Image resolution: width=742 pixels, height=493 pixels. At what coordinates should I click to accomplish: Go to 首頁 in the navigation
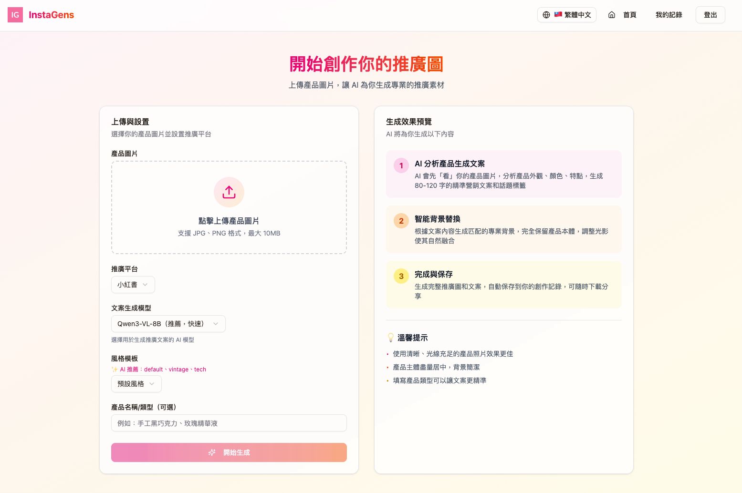[x=629, y=15]
